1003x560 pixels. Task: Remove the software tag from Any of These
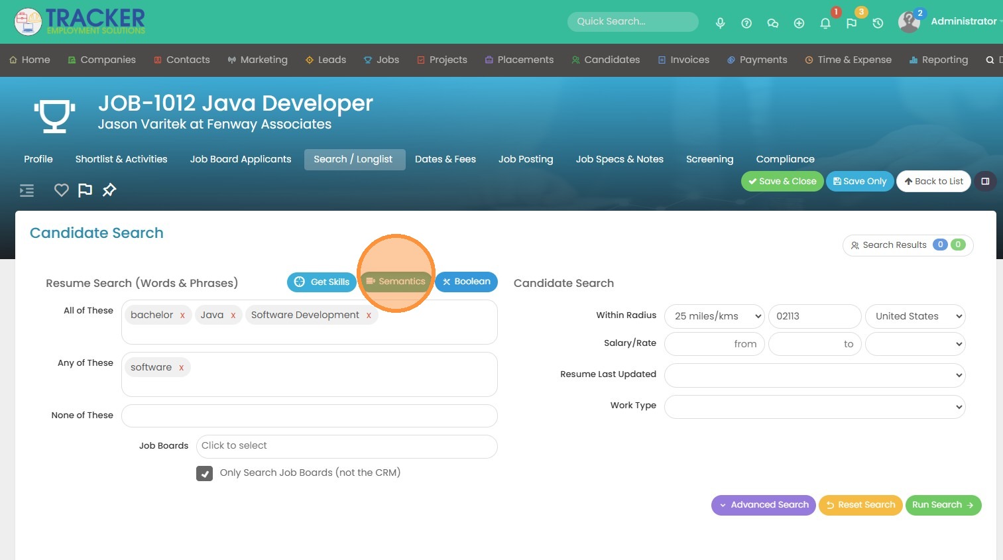(x=181, y=368)
